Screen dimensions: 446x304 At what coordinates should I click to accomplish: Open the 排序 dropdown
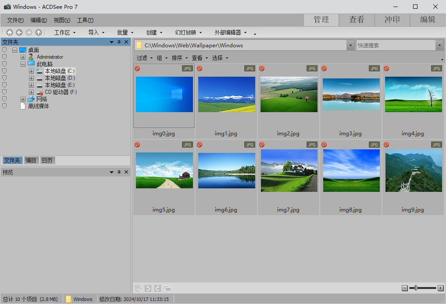[180, 58]
